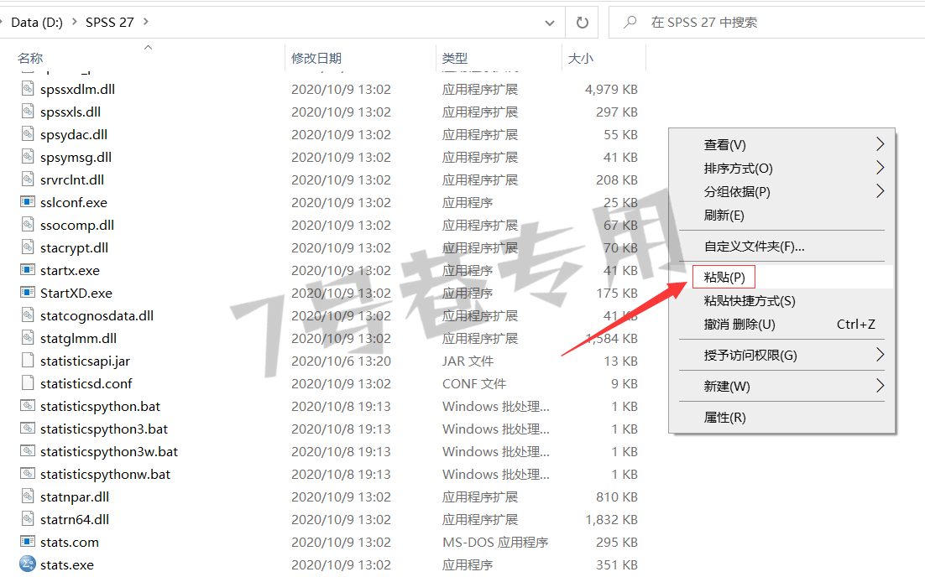Click the statnpar.dll file icon
This screenshot has width=925, height=577.
pyautogui.click(x=28, y=496)
